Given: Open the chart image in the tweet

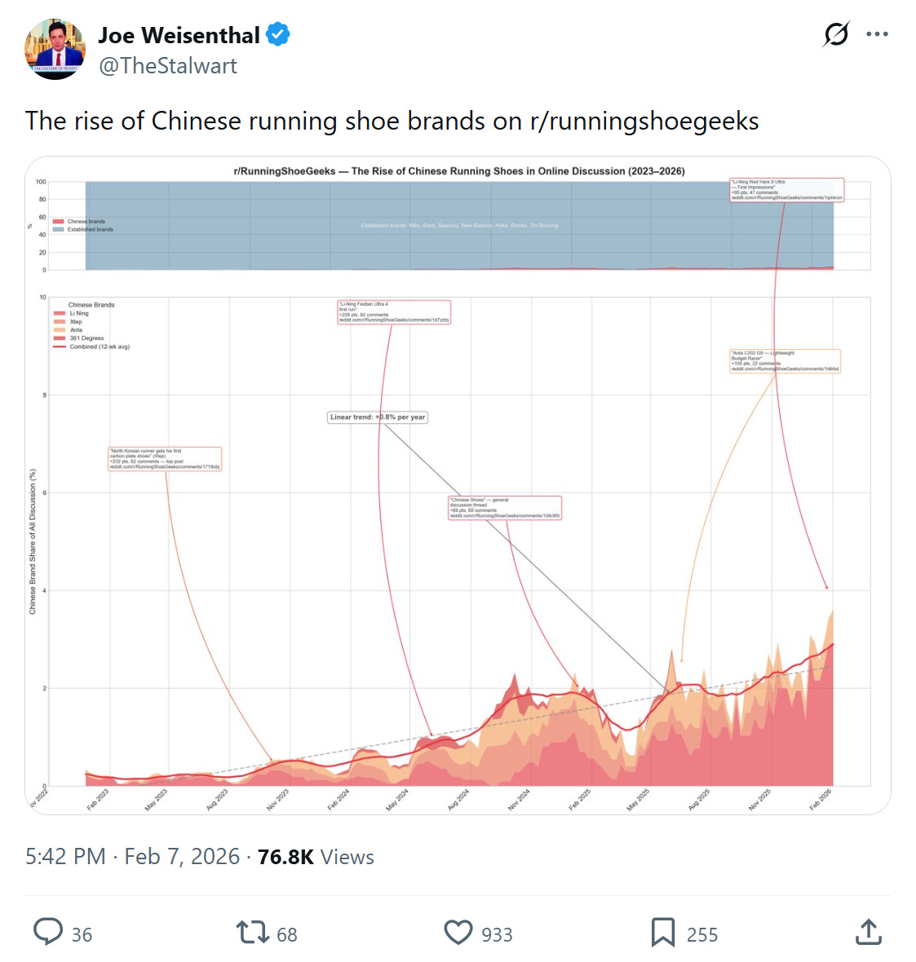Looking at the screenshot, I should tap(458, 485).
